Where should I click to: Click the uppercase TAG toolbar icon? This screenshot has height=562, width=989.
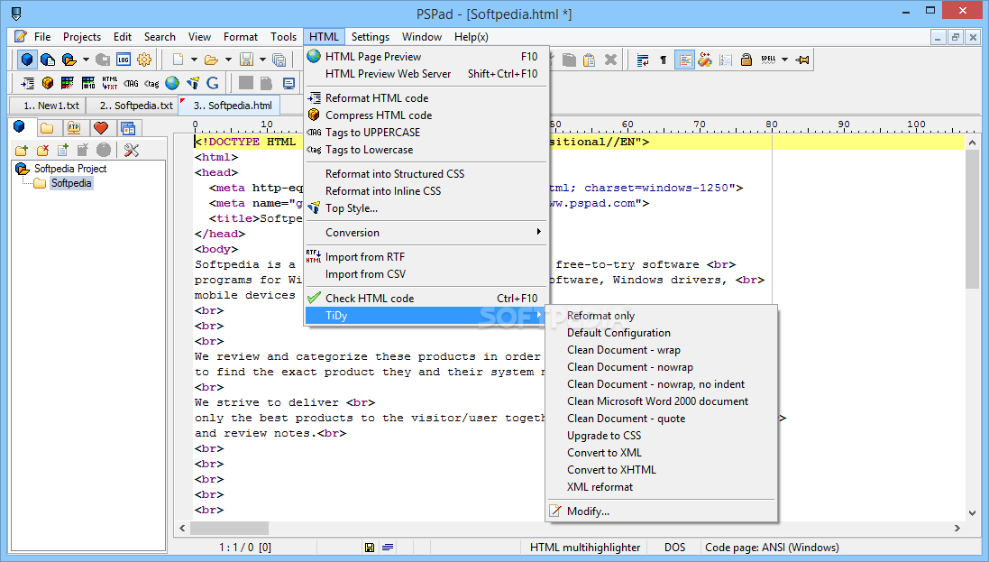tap(131, 83)
